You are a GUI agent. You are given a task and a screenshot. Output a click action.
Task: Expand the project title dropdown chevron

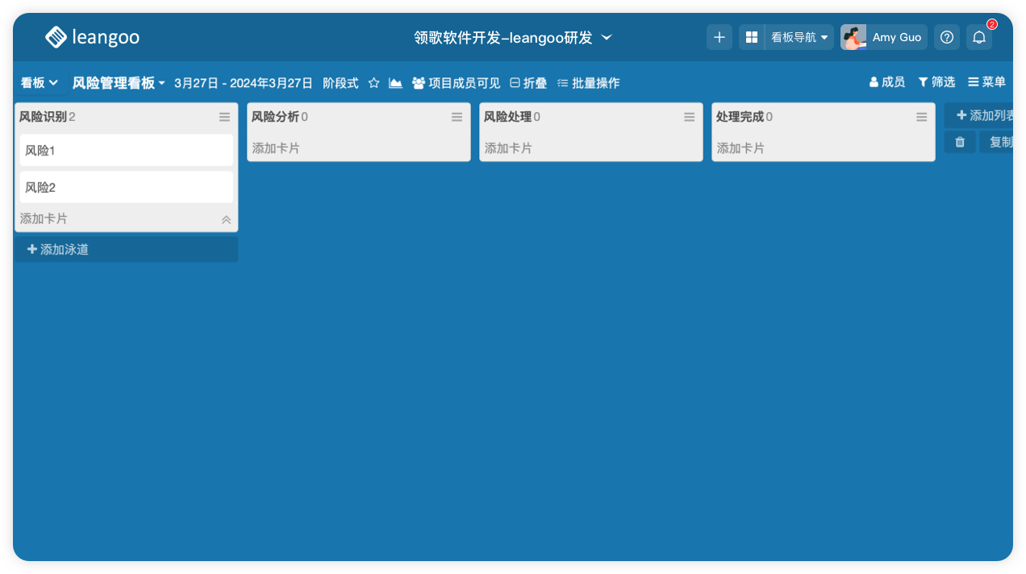pos(607,37)
